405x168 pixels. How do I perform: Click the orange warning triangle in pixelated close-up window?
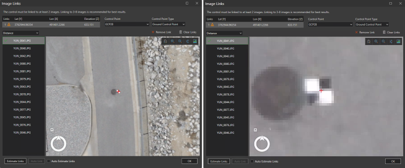coord(212,25)
